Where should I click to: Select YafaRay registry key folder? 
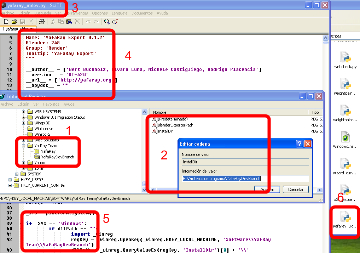coord(45,151)
